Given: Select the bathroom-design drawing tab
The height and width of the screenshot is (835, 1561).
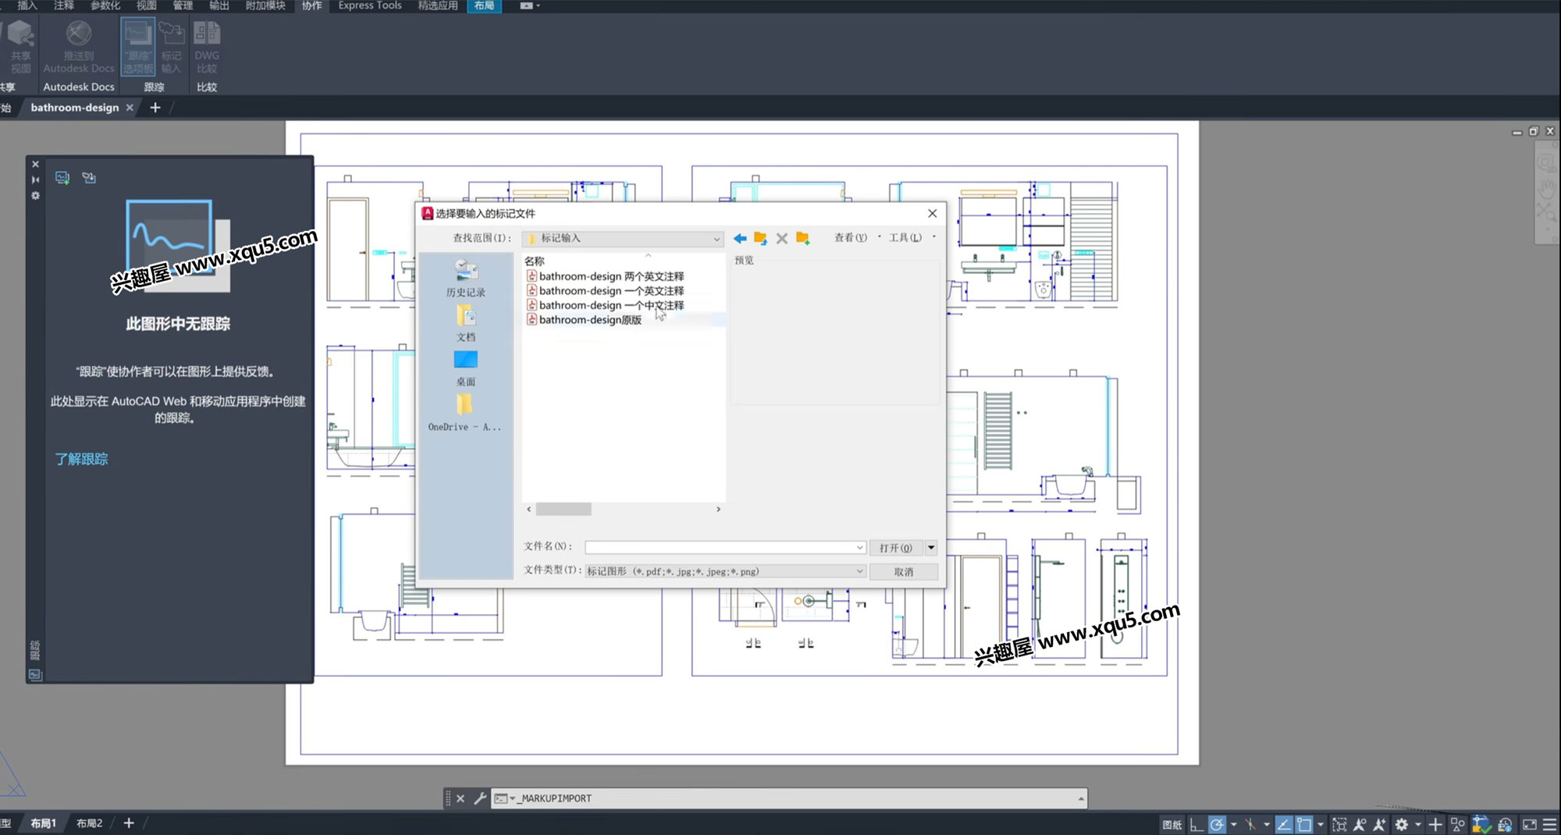Looking at the screenshot, I should 75,108.
